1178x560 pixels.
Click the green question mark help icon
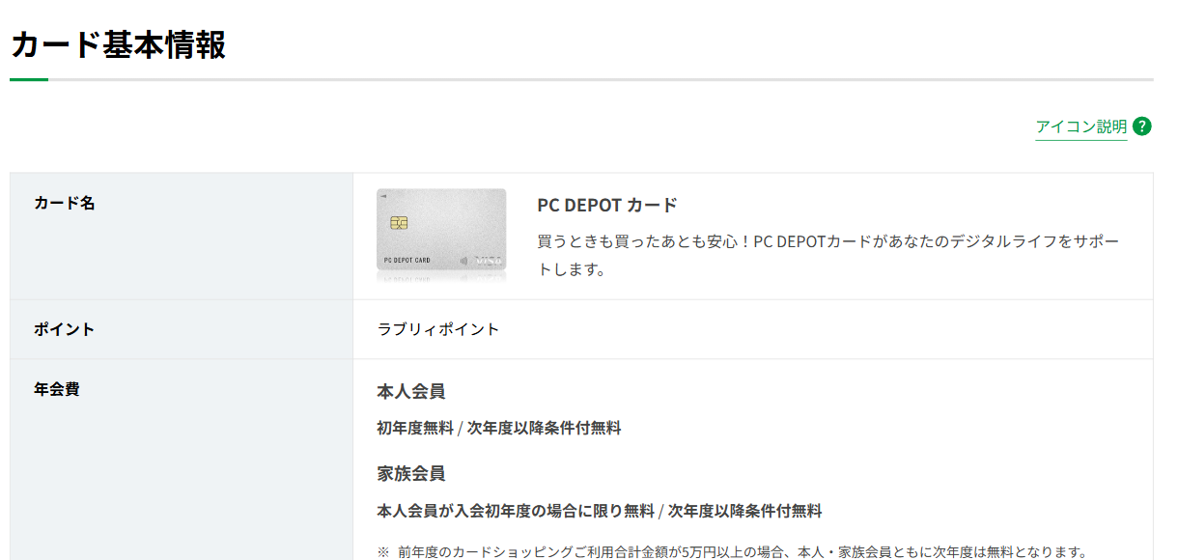[1142, 126]
